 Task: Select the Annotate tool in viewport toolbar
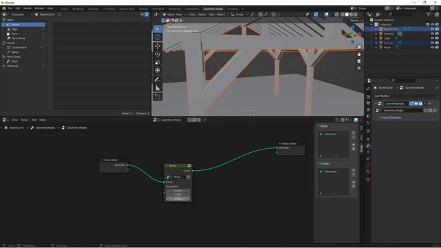click(x=158, y=80)
